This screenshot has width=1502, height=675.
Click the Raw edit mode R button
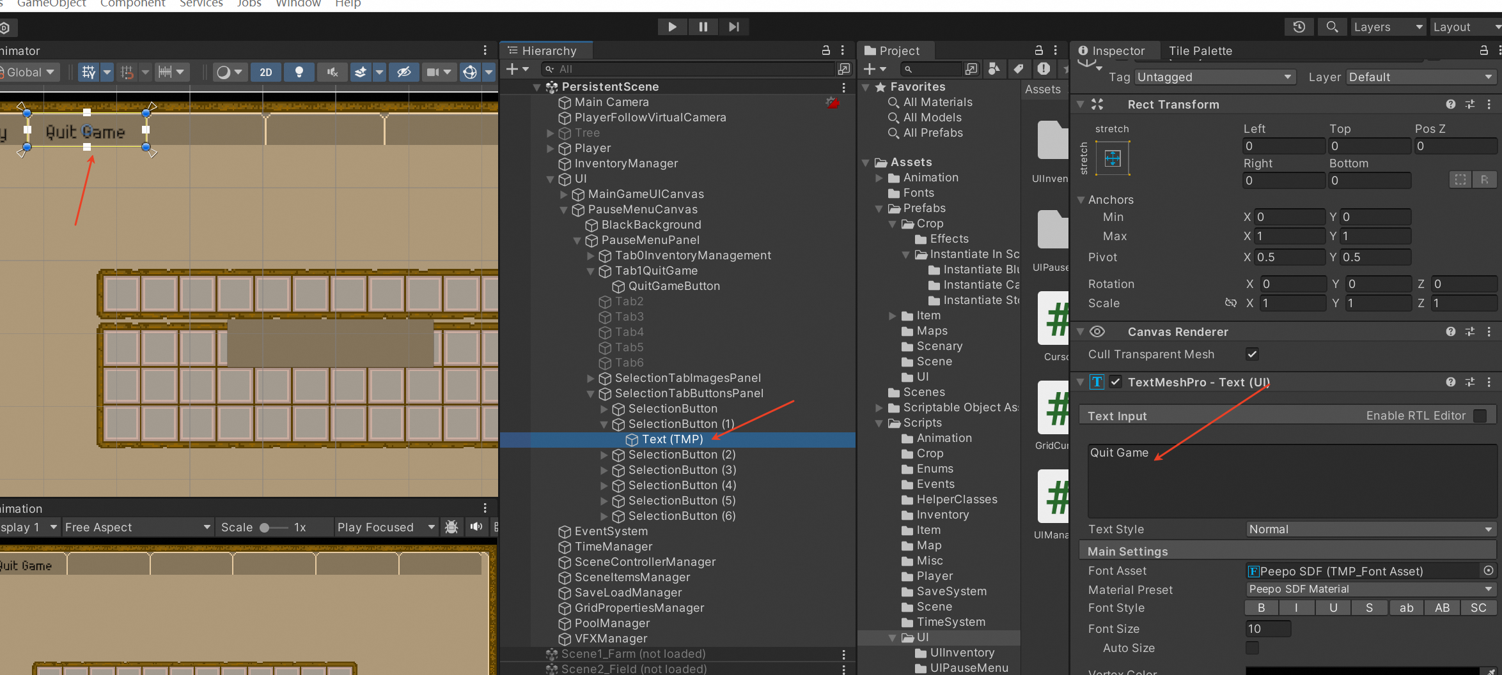pos(1485,180)
